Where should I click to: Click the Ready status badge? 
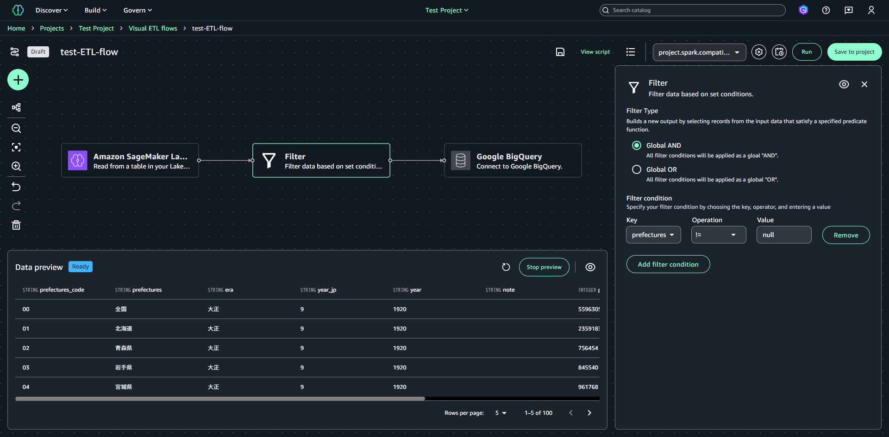pyautogui.click(x=81, y=267)
